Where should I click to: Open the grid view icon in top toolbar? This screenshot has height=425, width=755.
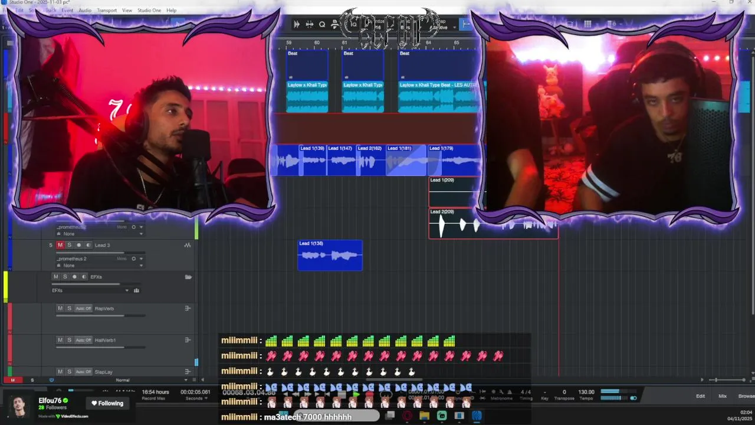tap(587, 24)
